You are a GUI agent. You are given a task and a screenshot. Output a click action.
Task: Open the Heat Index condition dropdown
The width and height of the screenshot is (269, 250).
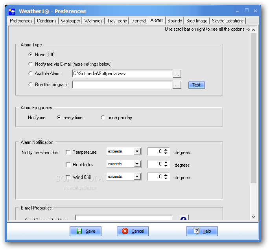[137, 164]
